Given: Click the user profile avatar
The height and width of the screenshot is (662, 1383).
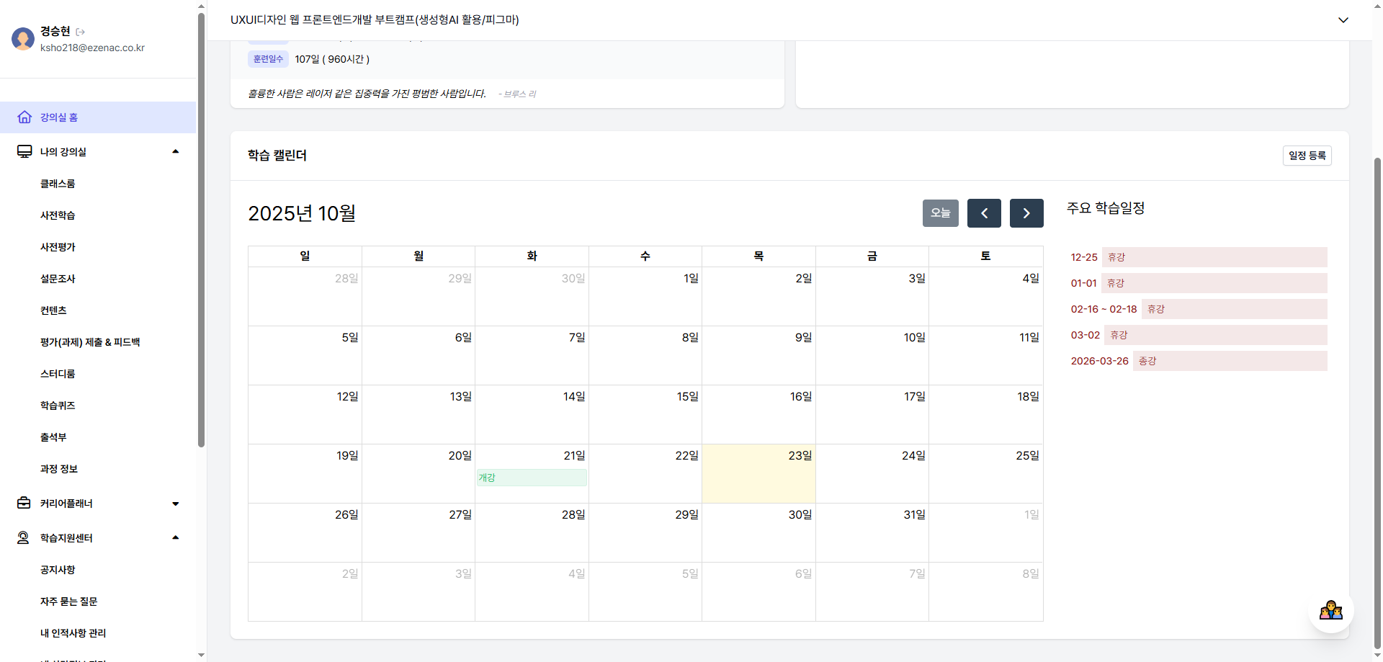Looking at the screenshot, I should [x=23, y=39].
